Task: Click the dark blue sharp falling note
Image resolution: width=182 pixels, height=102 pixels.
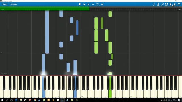Action: (x=77, y=28)
